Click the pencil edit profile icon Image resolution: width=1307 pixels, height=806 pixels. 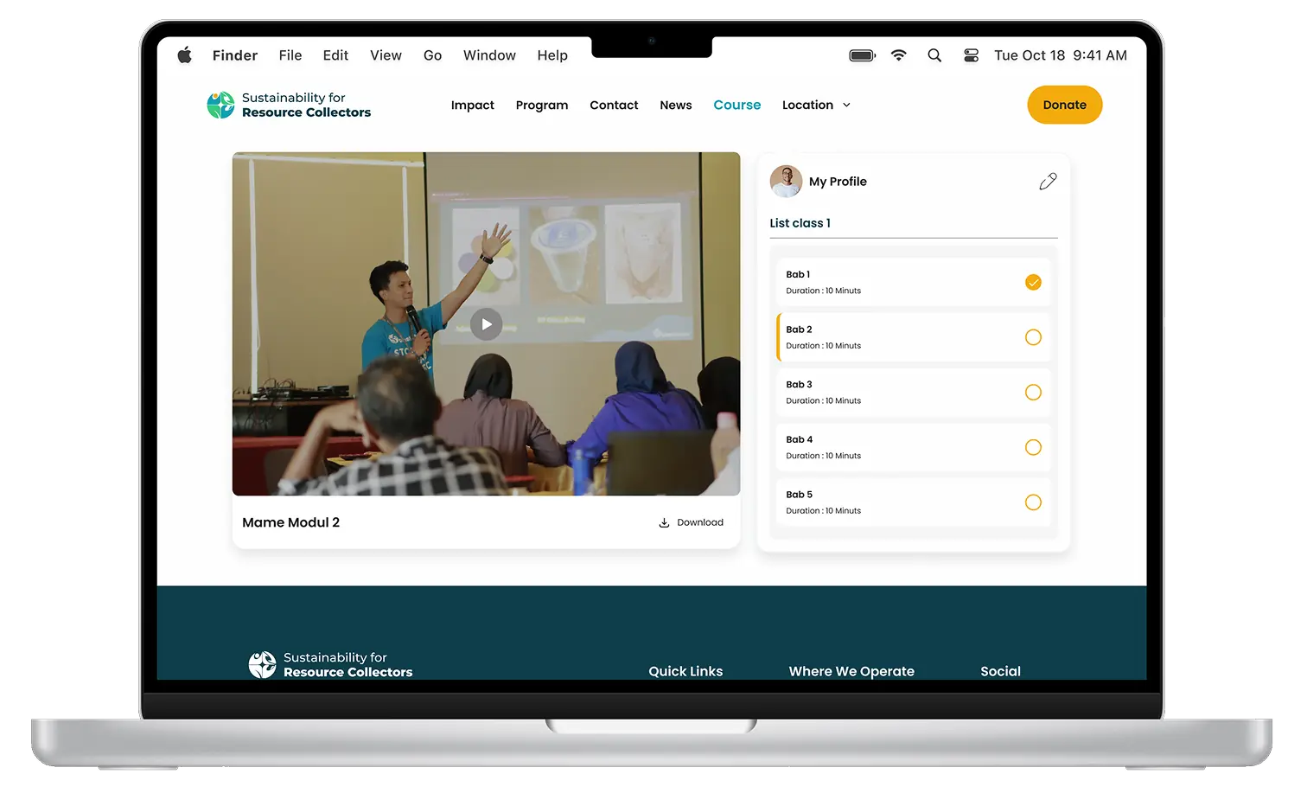coord(1048,182)
